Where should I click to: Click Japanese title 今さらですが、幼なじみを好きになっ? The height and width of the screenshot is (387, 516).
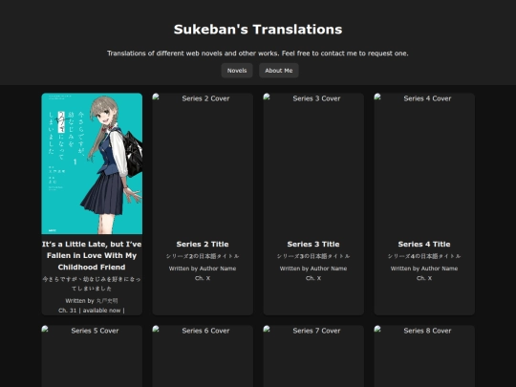[92, 284]
